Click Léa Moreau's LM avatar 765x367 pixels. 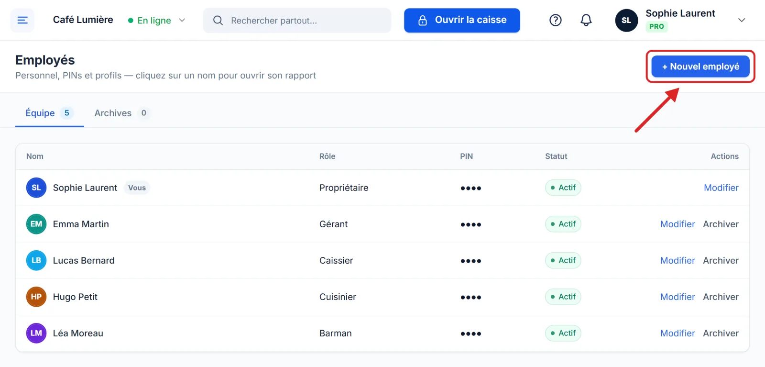point(36,333)
